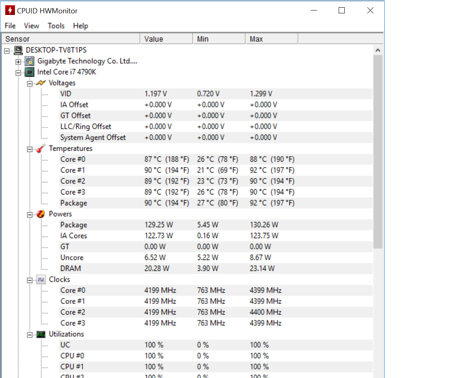Close the HWMonitor window

coord(370,11)
